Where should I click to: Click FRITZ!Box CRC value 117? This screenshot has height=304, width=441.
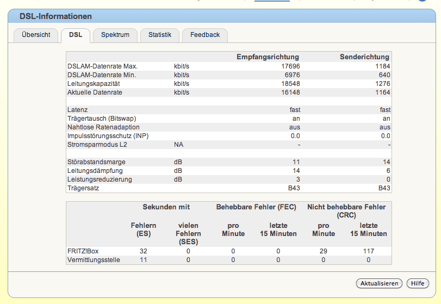point(369,251)
